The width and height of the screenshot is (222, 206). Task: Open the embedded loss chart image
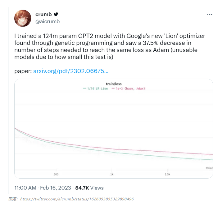click(114, 130)
